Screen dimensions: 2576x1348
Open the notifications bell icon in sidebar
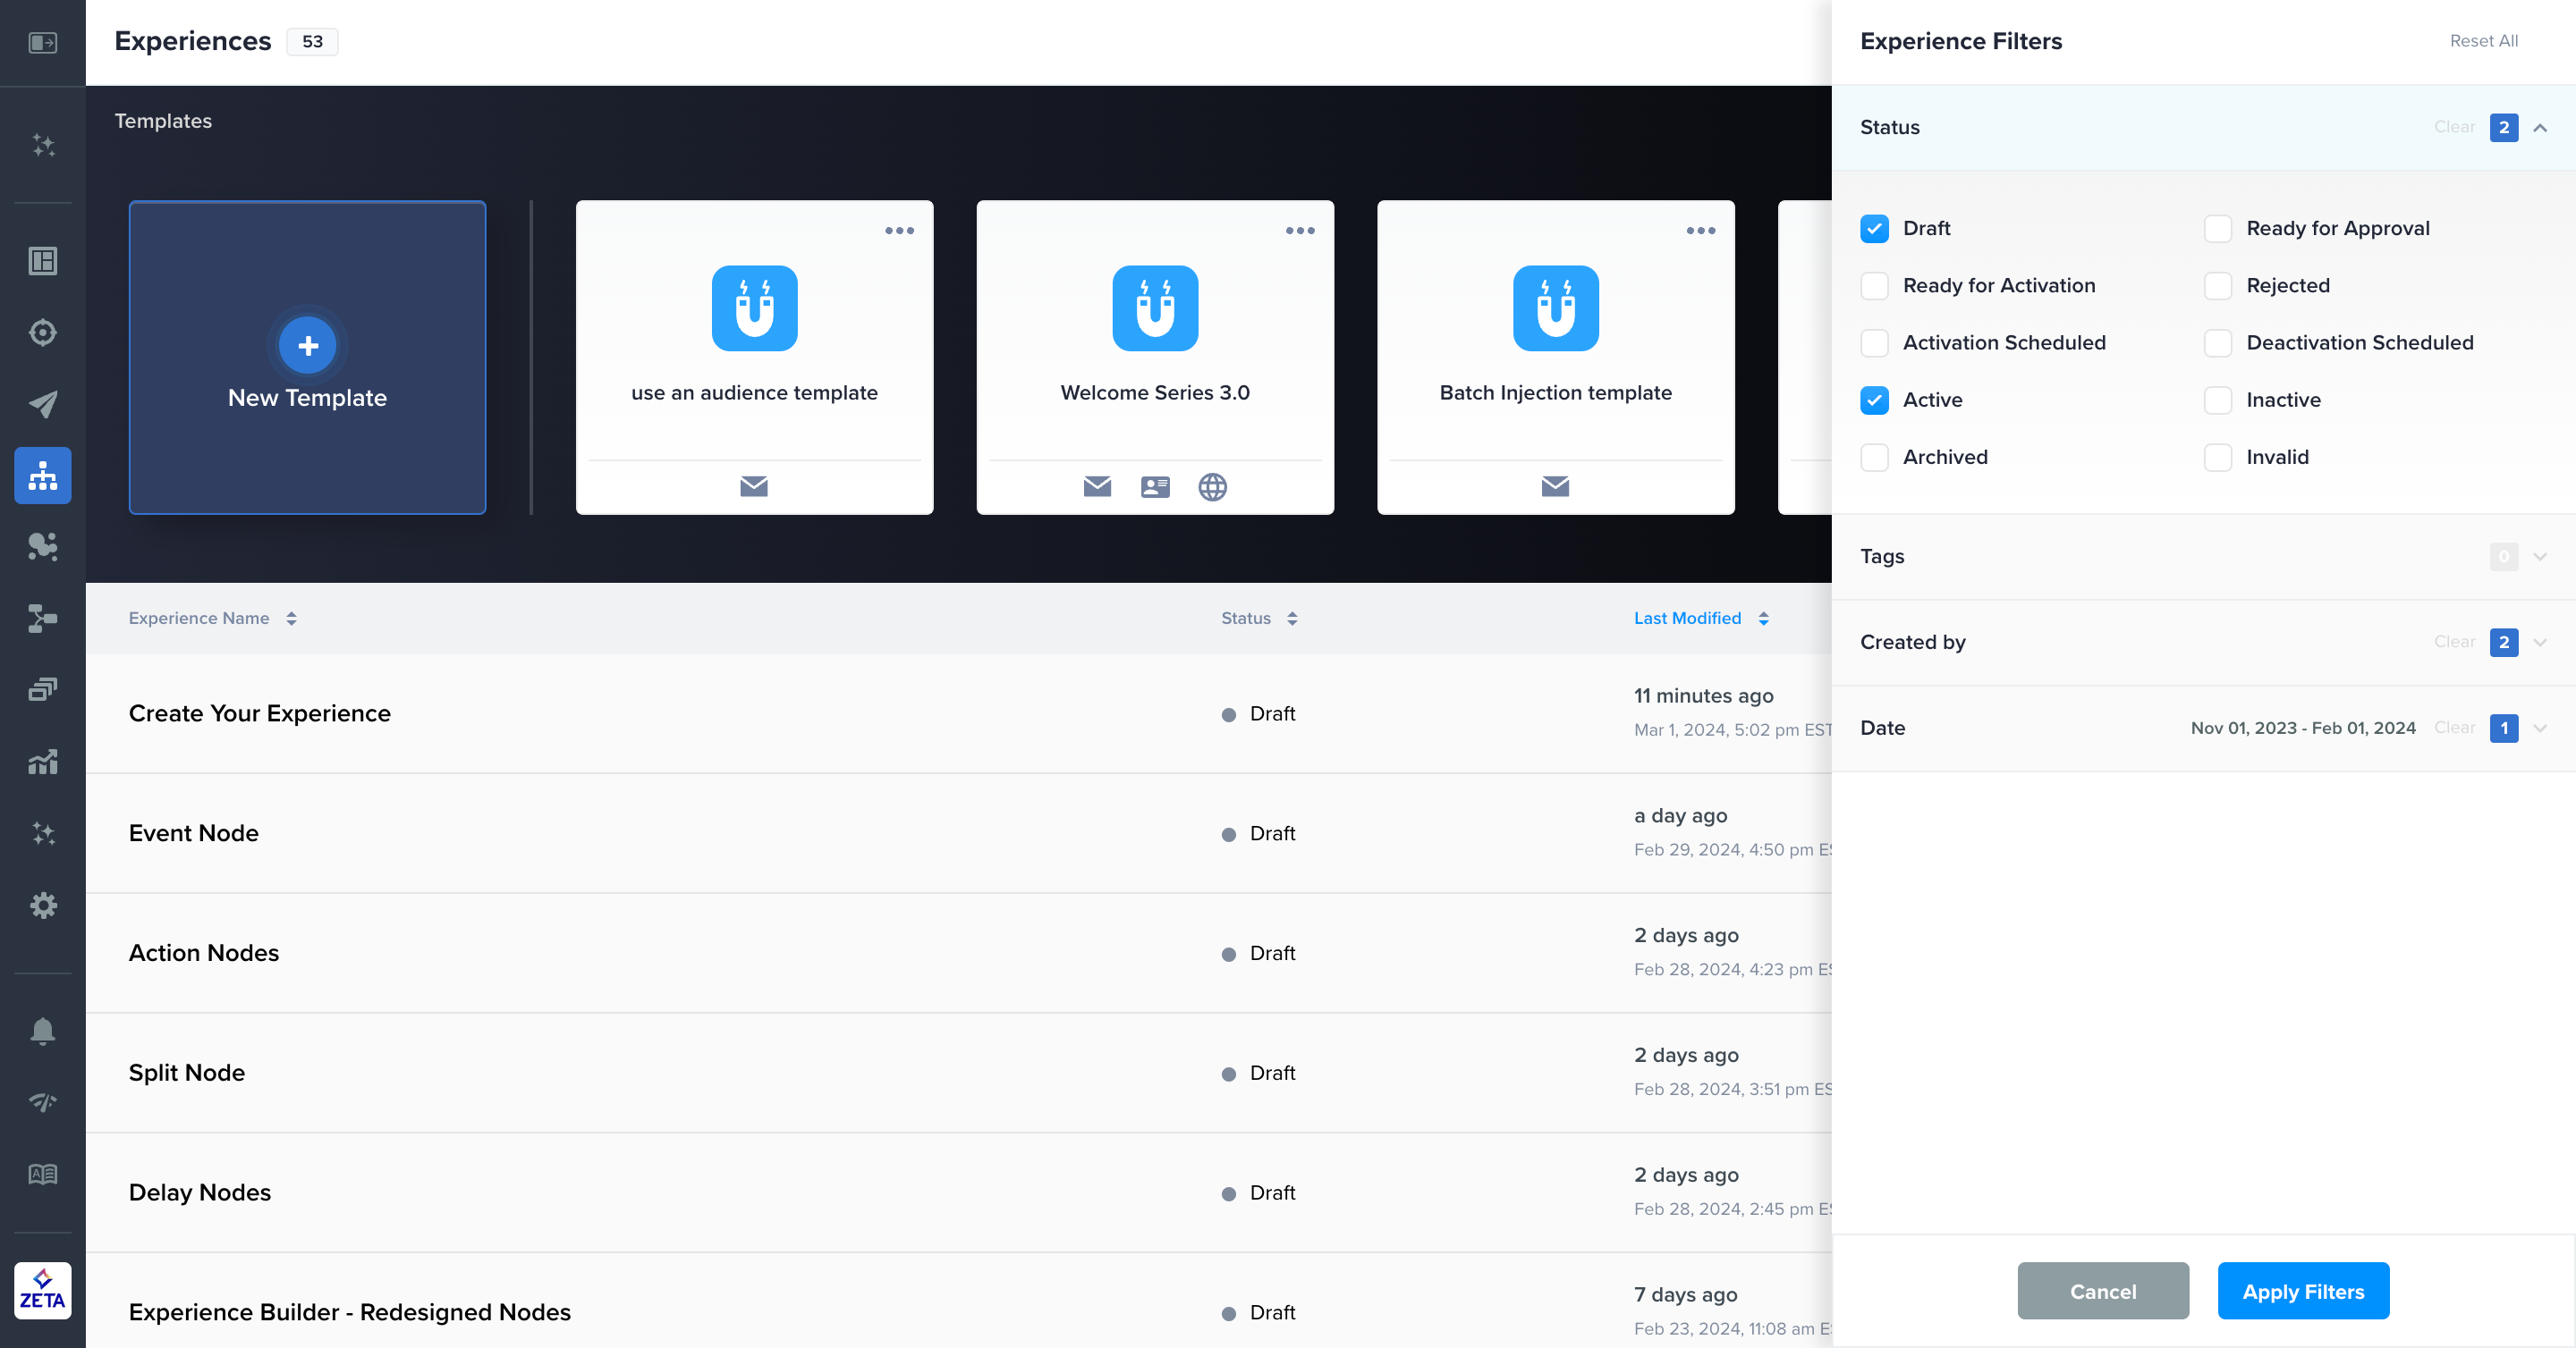point(42,1031)
